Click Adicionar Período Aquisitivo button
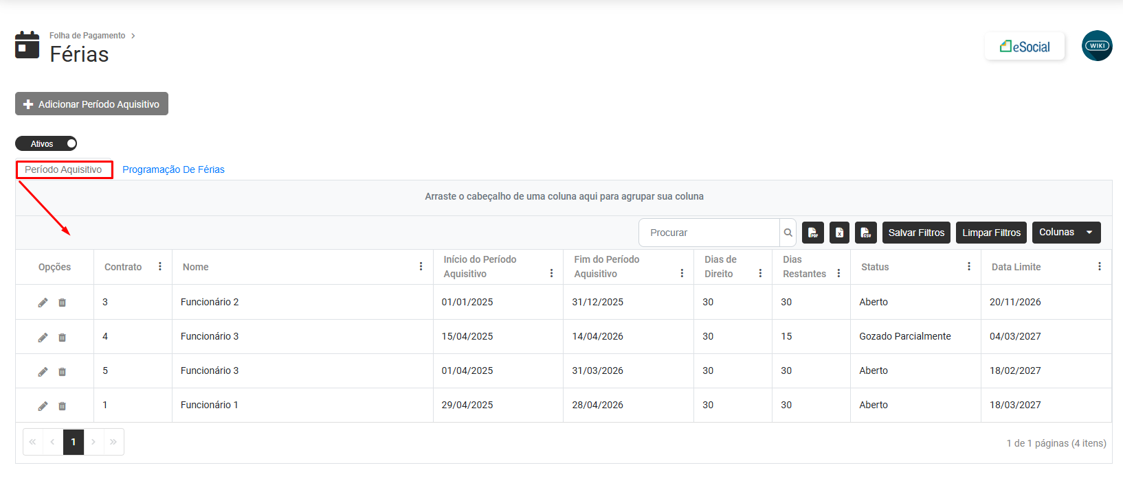1123x483 pixels. (91, 104)
